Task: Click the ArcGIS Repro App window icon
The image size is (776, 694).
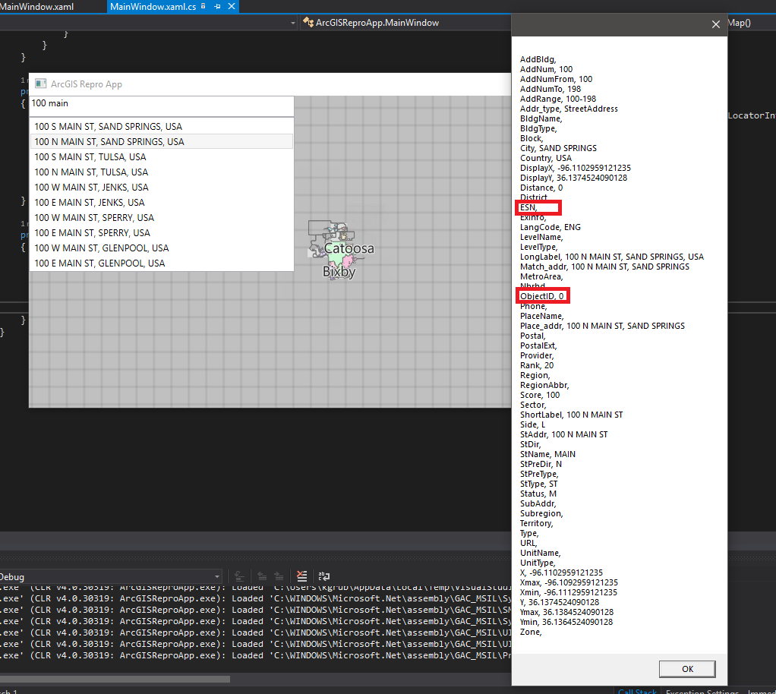Action: (x=40, y=84)
